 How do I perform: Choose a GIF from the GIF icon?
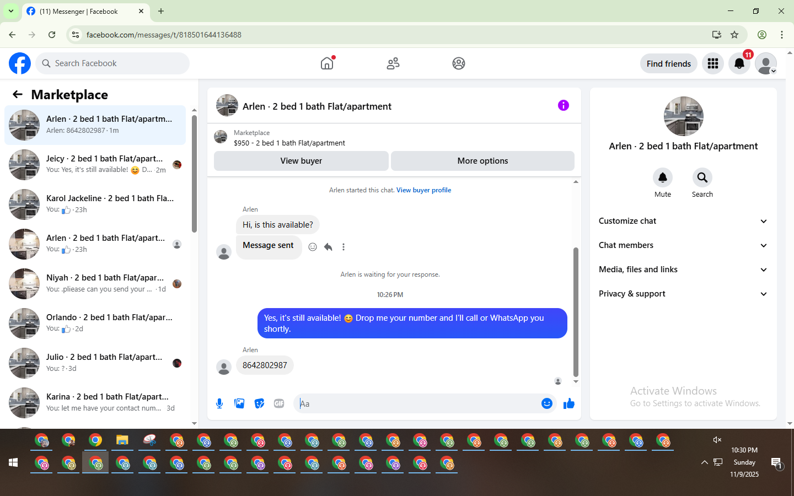279,403
